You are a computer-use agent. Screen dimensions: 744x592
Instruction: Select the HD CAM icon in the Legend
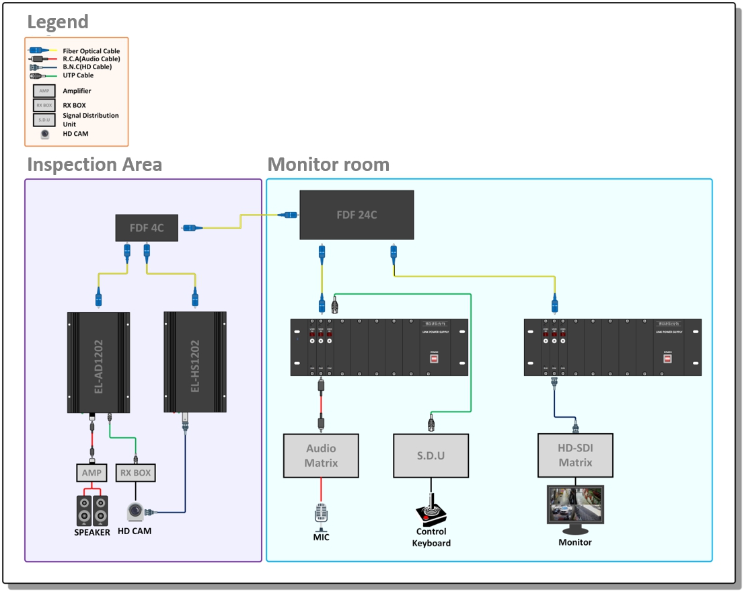coord(45,134)
